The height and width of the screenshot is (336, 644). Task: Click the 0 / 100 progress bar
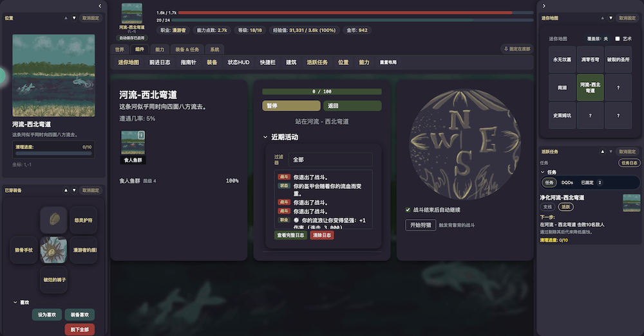(x=322, y=91)
